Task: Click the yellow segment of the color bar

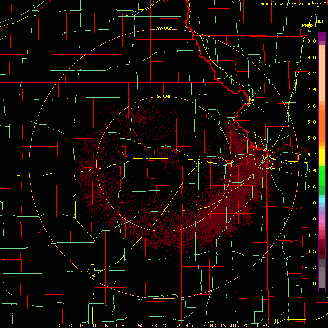Action: tap(322, 156)
